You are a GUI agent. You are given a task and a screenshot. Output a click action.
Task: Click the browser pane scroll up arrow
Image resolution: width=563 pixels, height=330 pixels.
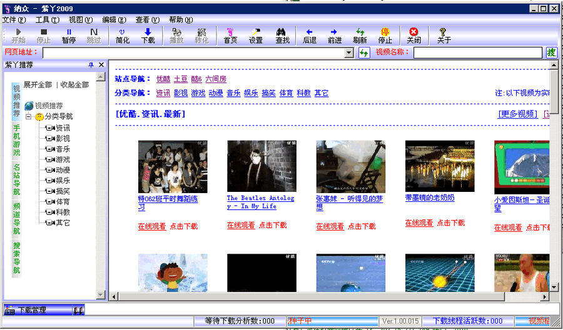pos(554,65)
